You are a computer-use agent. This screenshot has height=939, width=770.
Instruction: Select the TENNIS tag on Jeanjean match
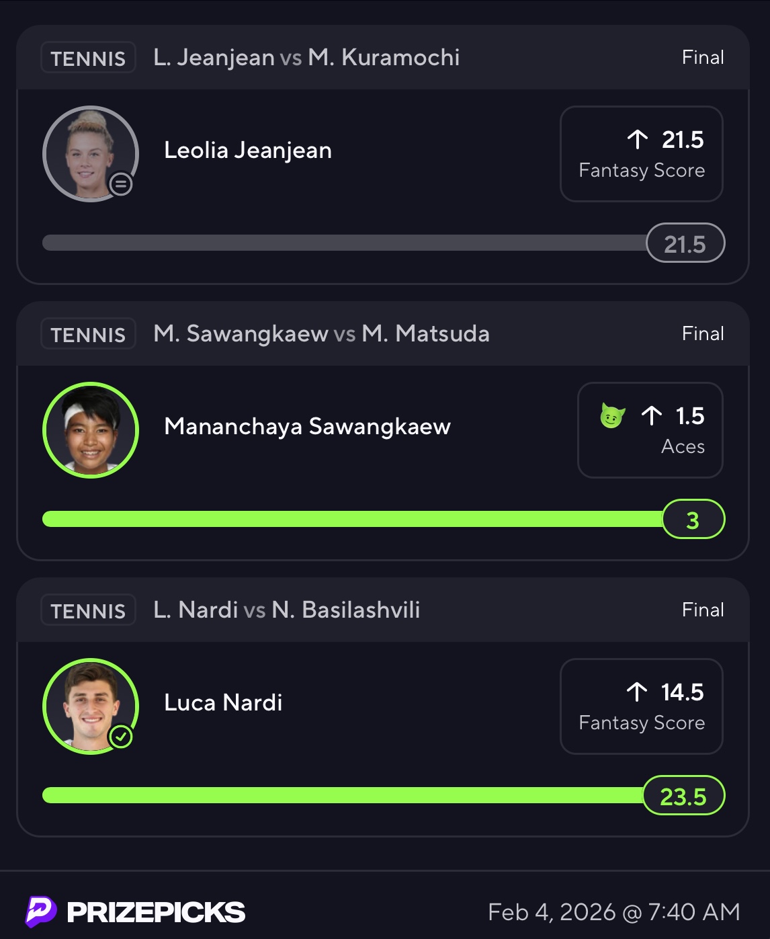88,58
